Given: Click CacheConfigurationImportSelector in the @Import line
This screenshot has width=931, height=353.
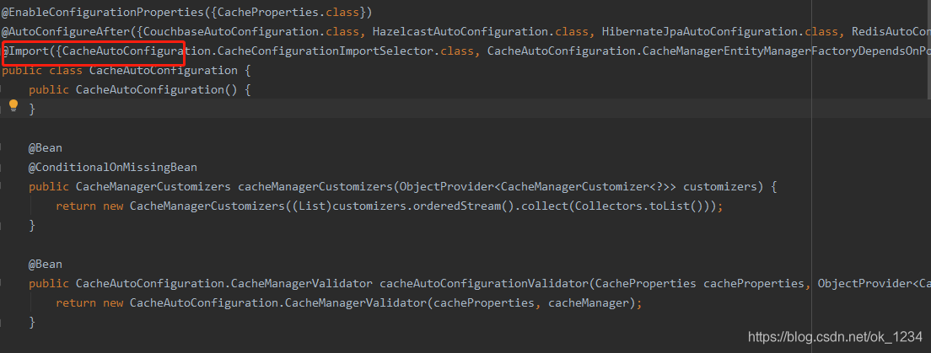Looking at the screenshot, I should tap(326, 51).
